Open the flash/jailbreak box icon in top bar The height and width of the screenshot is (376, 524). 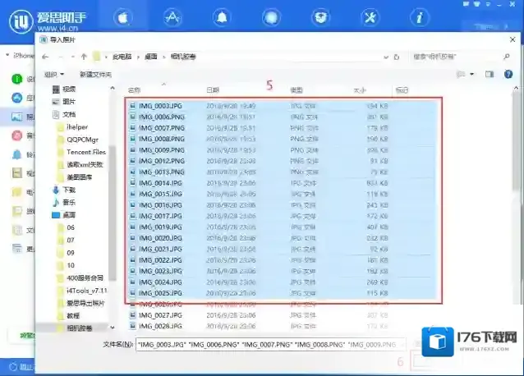click(320, 17)
